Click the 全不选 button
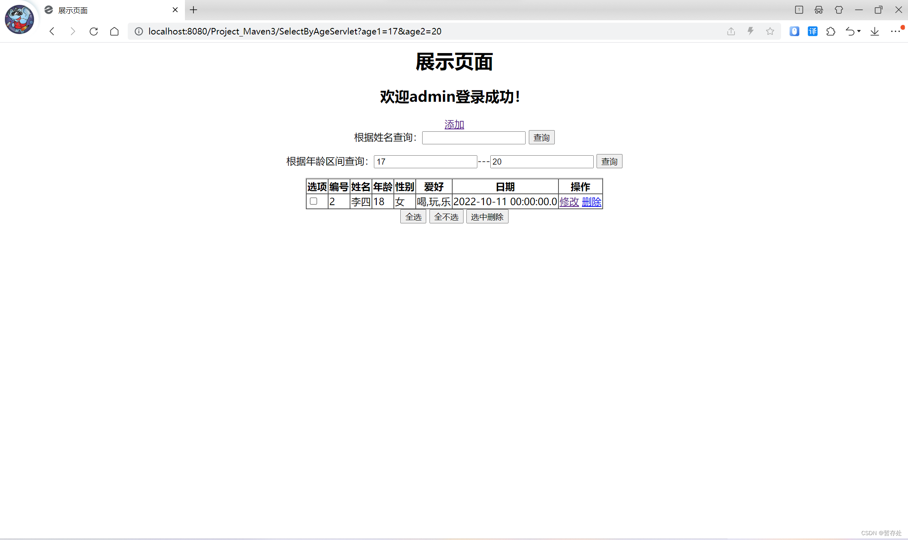 click(x=446, y=216)
